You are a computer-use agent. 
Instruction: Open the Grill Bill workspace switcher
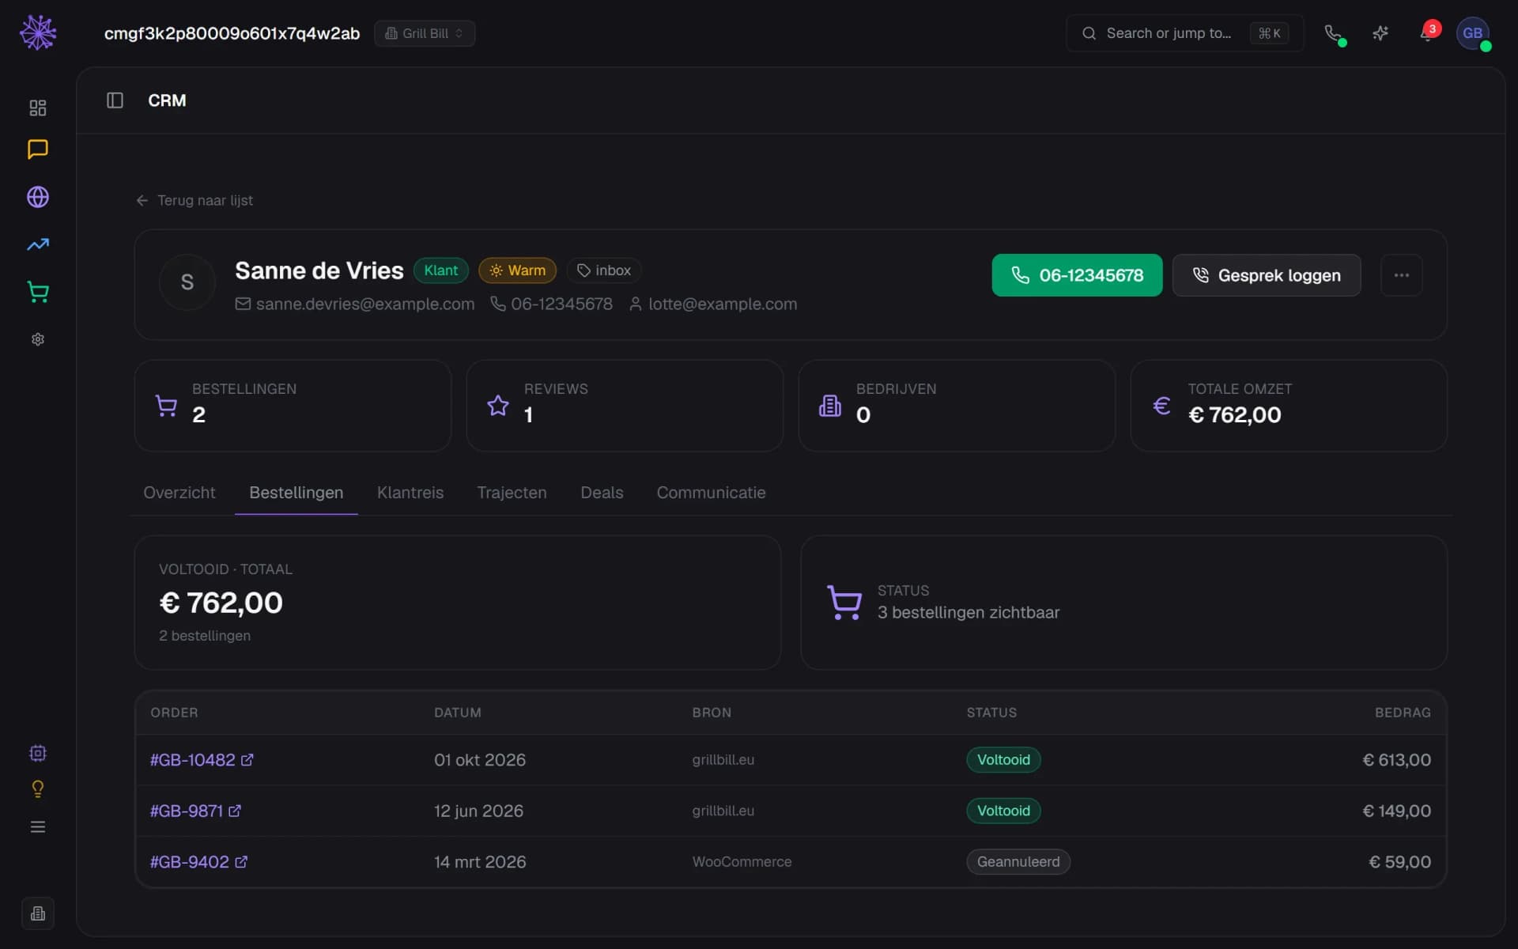[425, 33]
